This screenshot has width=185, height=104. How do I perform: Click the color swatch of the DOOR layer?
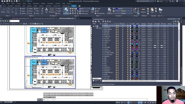coord(132,75)
